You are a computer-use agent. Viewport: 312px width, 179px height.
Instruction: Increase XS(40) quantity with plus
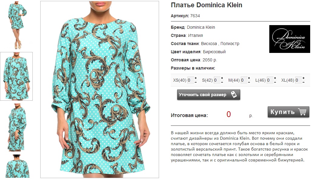(x=196, y=78)
